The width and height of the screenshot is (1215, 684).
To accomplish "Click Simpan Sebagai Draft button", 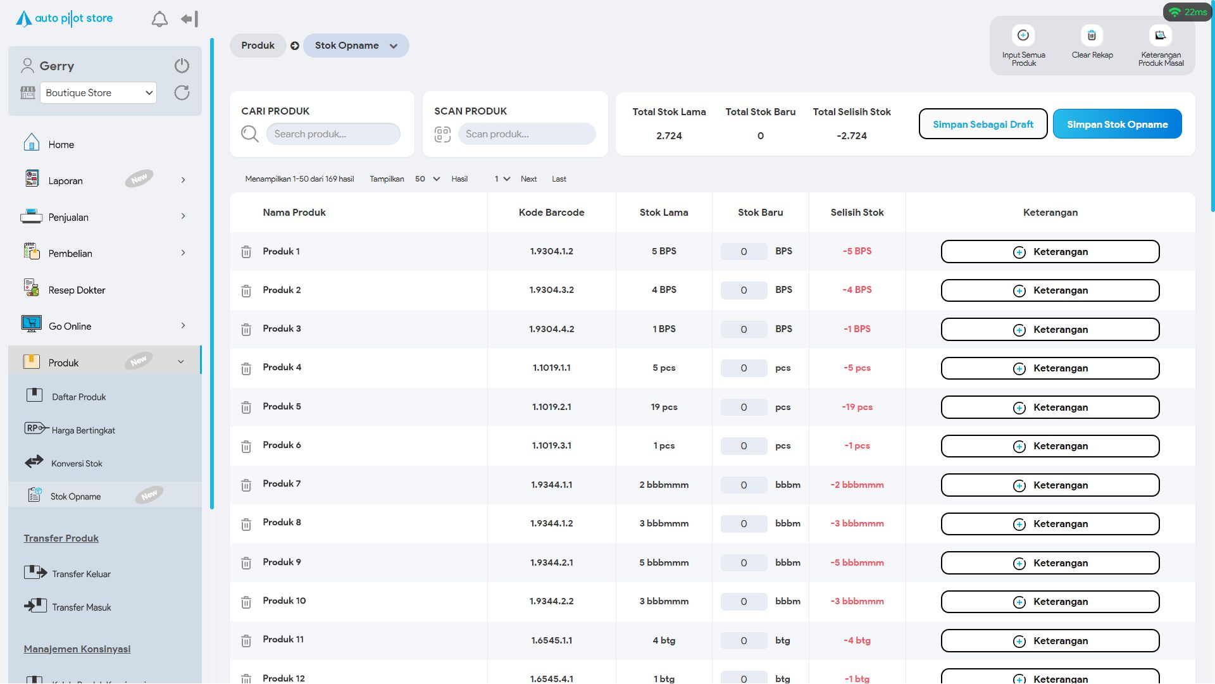I will tap(983, 124).
